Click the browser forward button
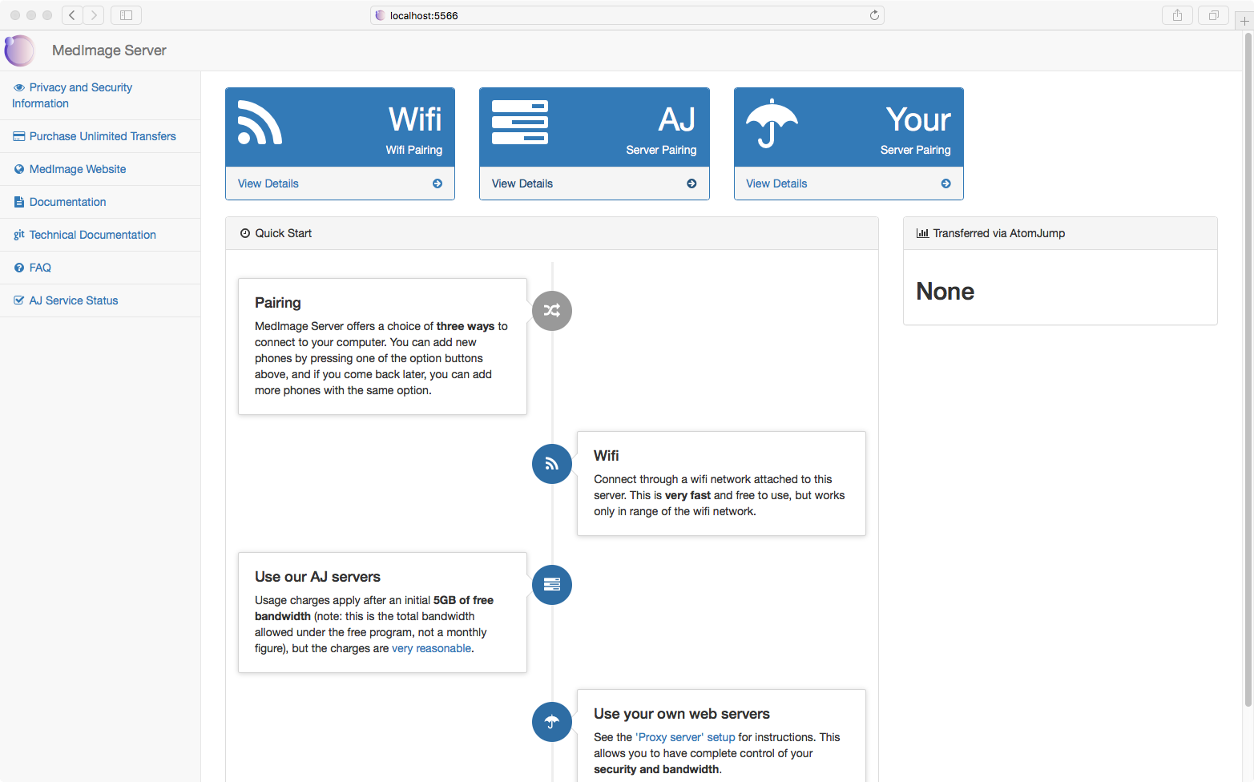This screenshot has height=782, width=1254. [94, 15]
